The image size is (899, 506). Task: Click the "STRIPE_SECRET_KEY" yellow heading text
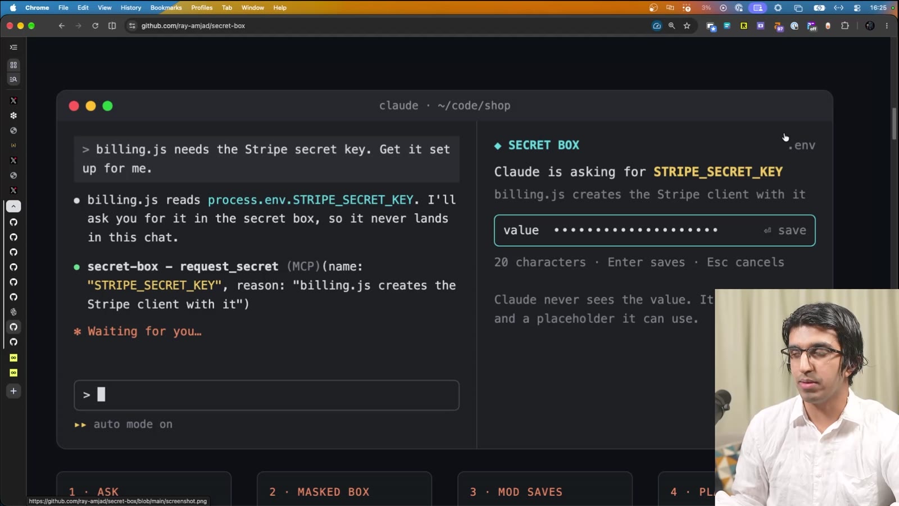point(718,172)
